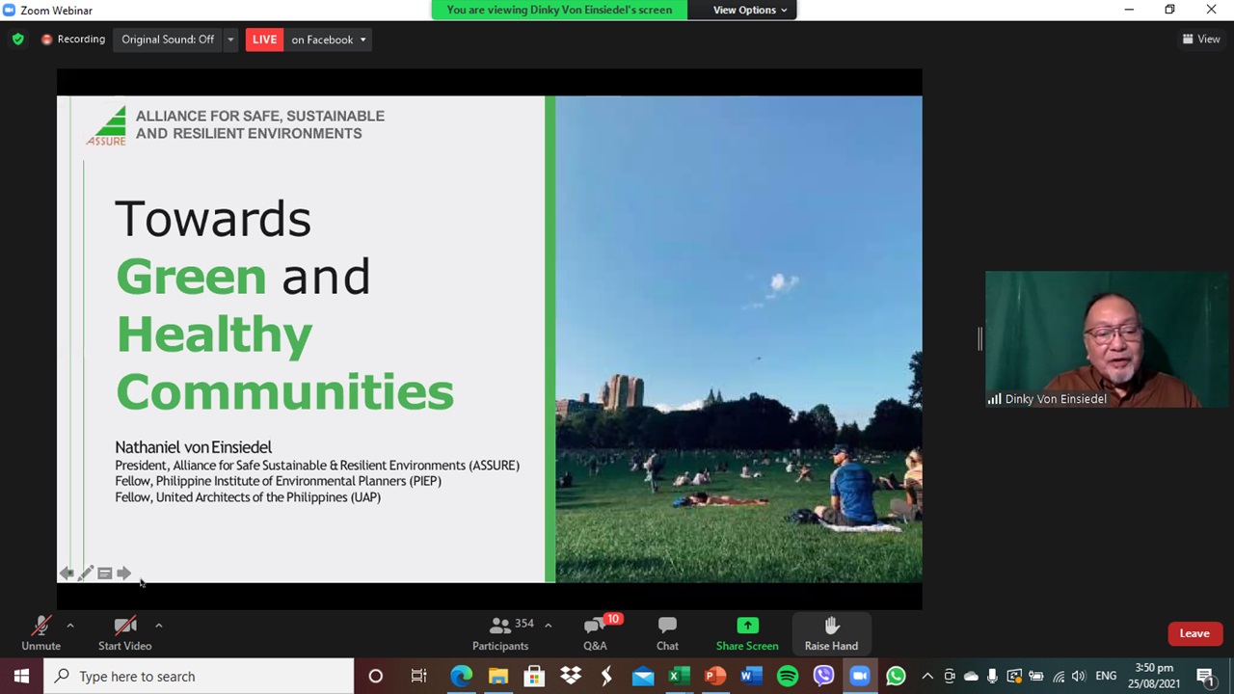Open Spotify from the taskbar

click(x=788, y=676)
